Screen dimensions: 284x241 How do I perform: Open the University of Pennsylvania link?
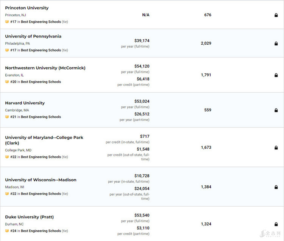[33, 36]
